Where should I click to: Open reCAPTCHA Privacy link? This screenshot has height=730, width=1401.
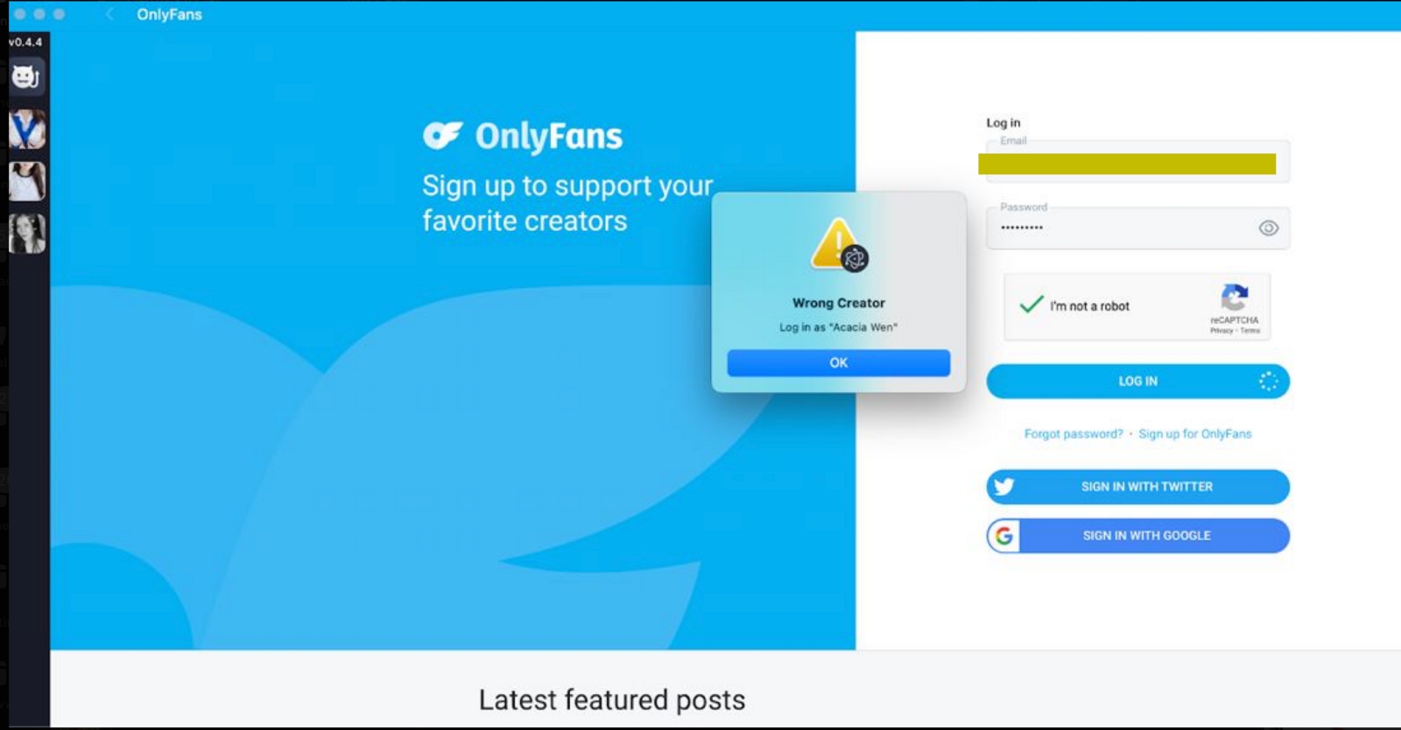click(x=1221, y=331)
